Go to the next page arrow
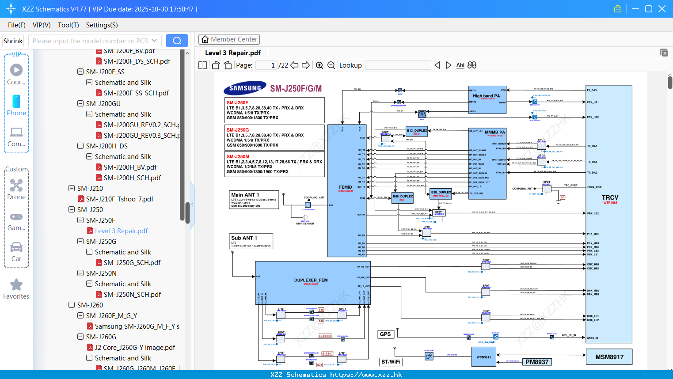 point(306,65)
